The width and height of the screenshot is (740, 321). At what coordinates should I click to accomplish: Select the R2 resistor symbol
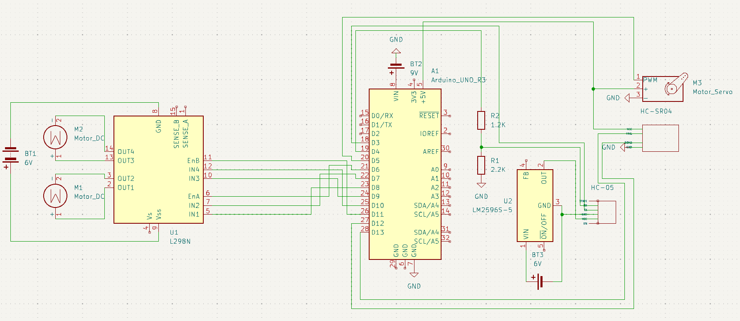click(481, 120)
